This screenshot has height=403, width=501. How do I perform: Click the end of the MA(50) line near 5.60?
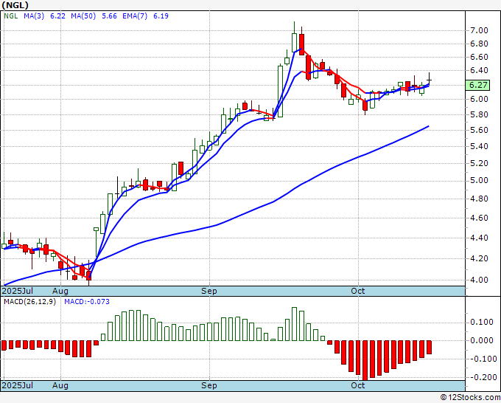pos(428,126)
